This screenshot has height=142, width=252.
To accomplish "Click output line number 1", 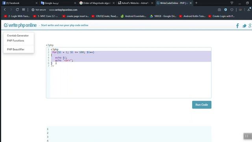I will [48, 129].
